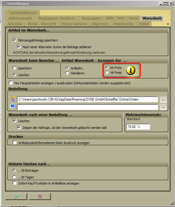Open browse dialog for the empty second path field

point(163,107)
